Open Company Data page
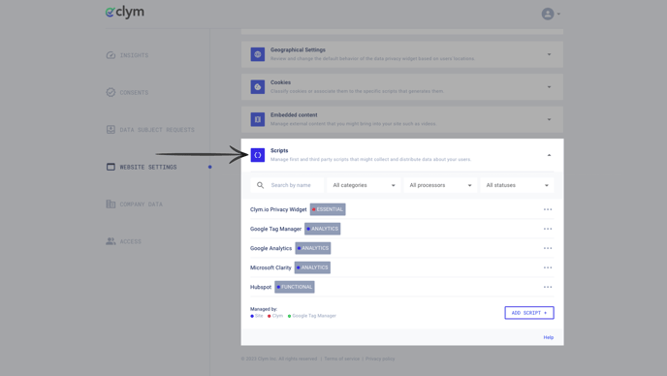Viewport: 667px width, 376px height. click(x=142, y=204)
